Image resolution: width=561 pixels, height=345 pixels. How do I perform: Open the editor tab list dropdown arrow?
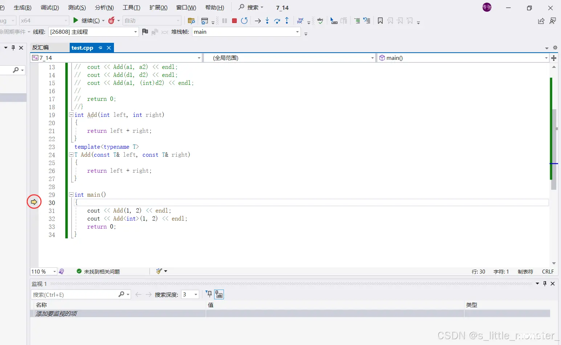pyautogui.click(x=547, y=48)
